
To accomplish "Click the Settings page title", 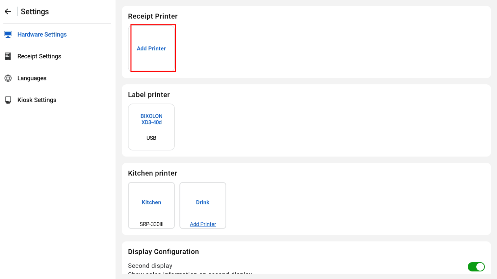I will click(x=35, y=12).
